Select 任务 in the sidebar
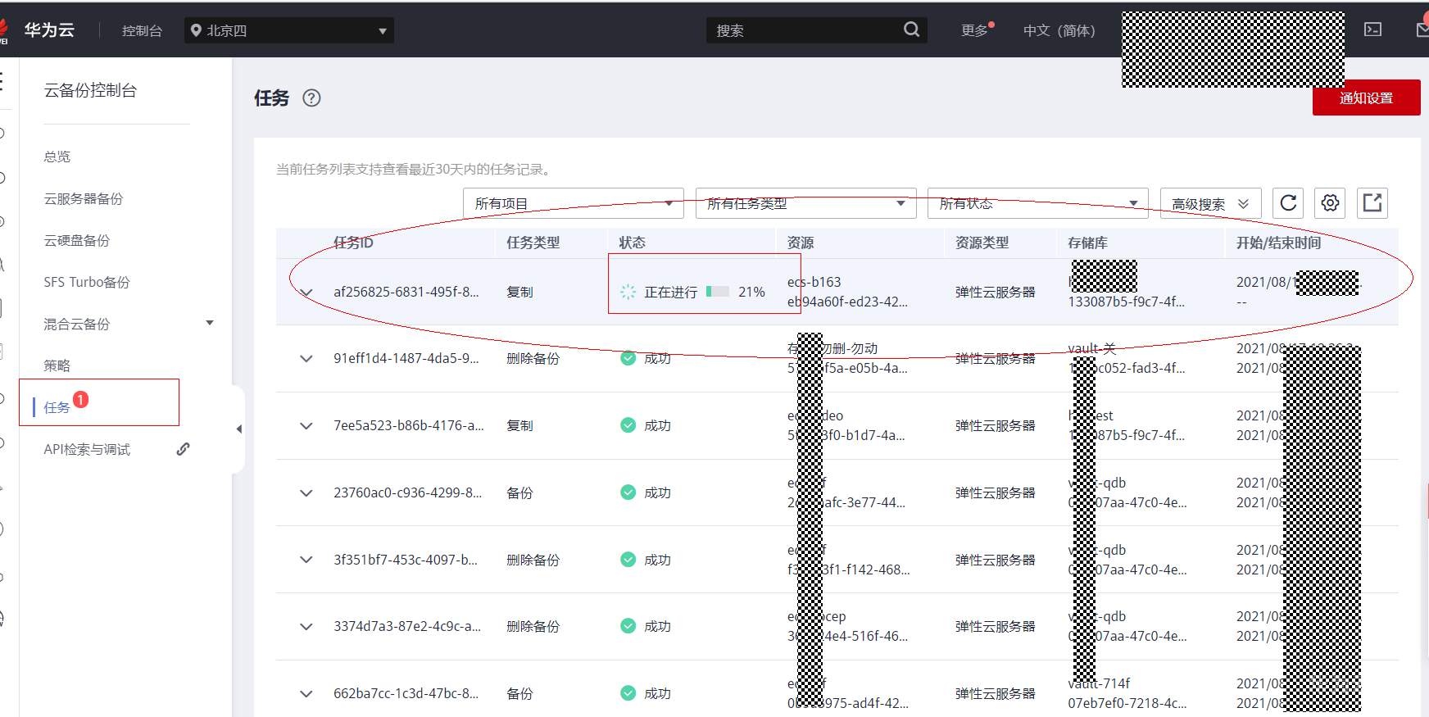The image size is (1429, 717). [57, 407]
